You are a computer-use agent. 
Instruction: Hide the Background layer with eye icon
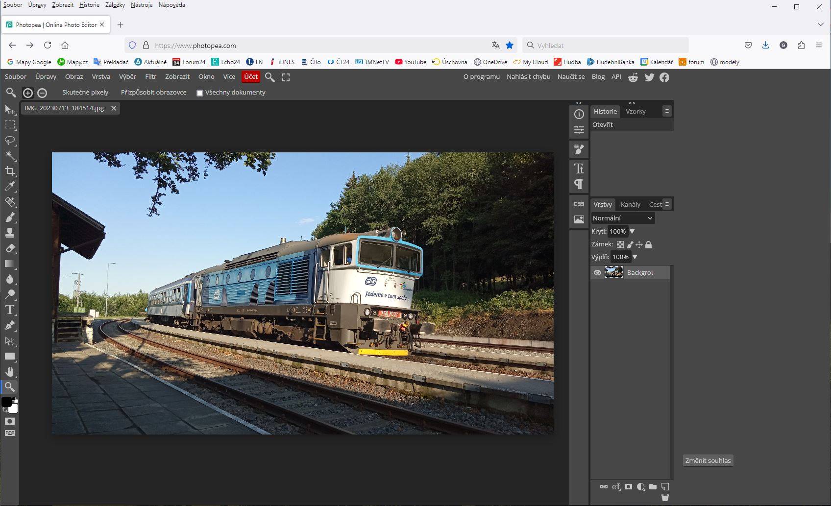point(597,273)
